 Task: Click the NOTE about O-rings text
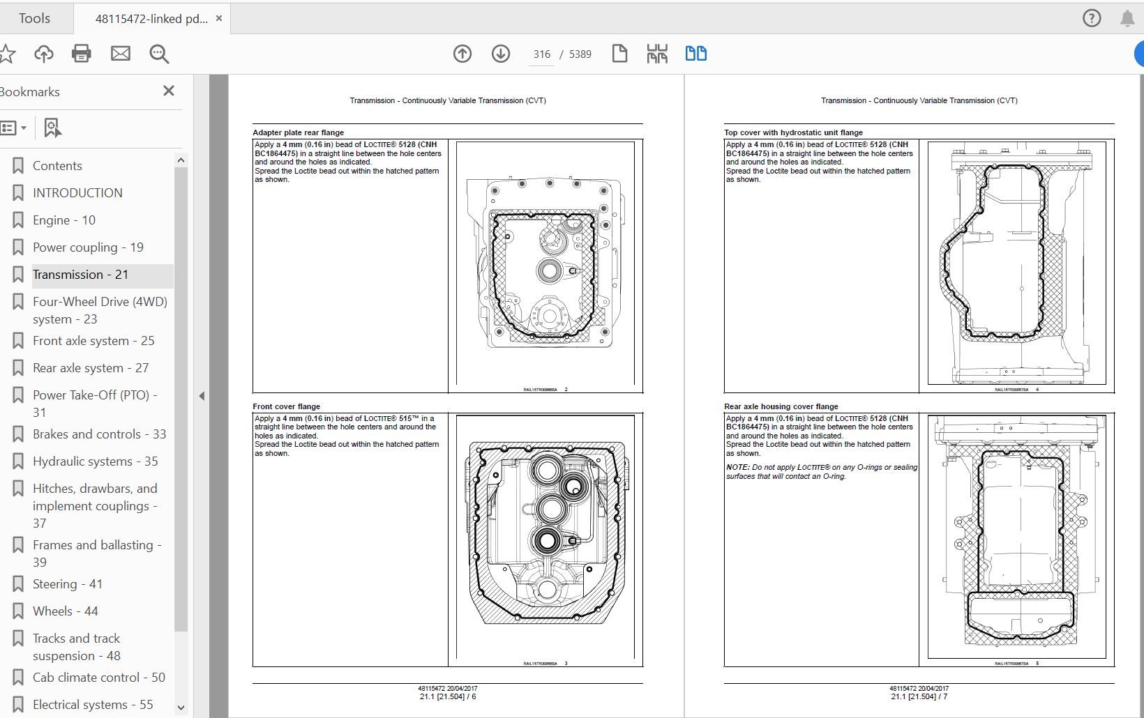pos(822,472)
